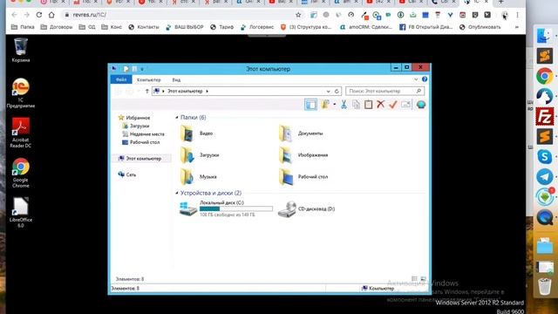This screenshot has width=558, height=314.
Task: Open Explorer Help blue question icon
Action: pyautogui.click(x=425, y=79)
